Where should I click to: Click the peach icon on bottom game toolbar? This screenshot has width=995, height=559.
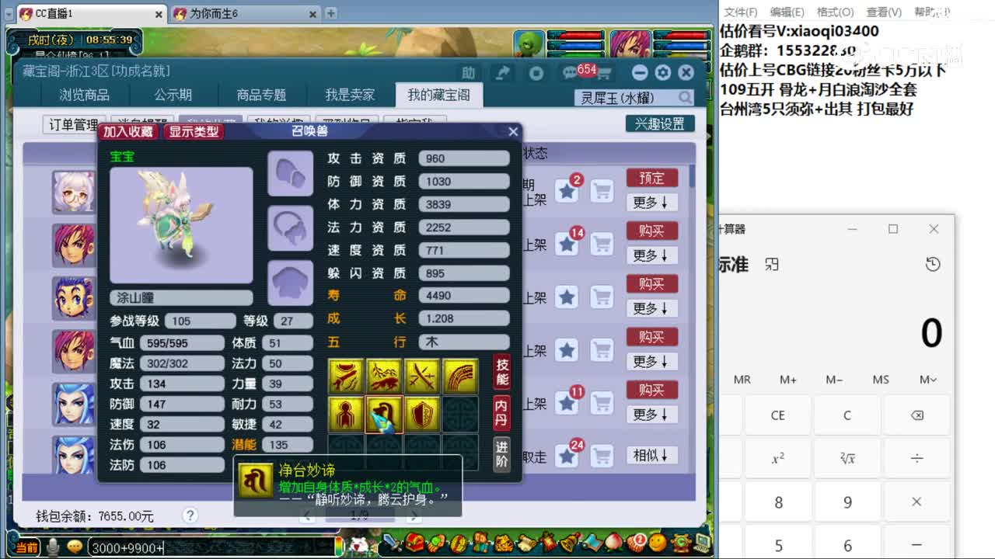[x=616, y=542]
